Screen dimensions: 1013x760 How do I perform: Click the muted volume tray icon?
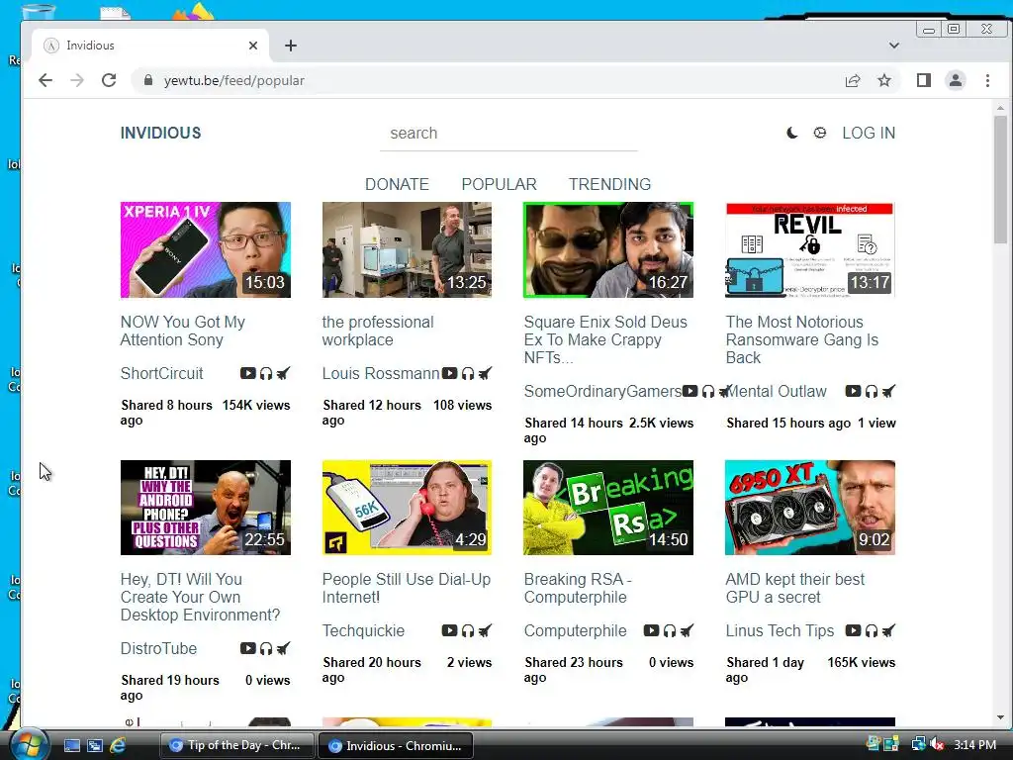pyautogui.click(x=937, y=745)
